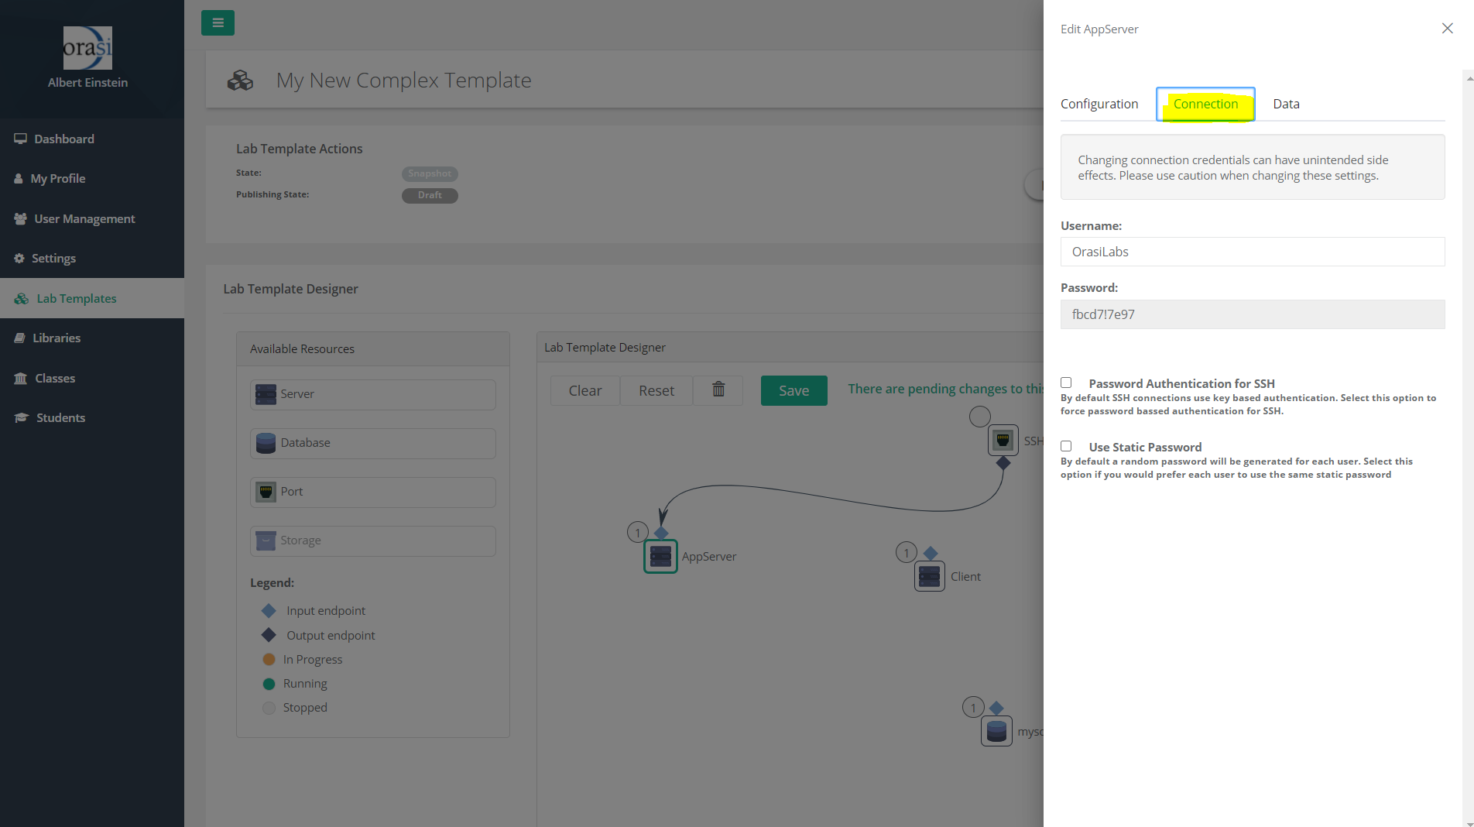Click the Classes building icon
This screenshot has width=1474, height=827.
click(21, 378)
